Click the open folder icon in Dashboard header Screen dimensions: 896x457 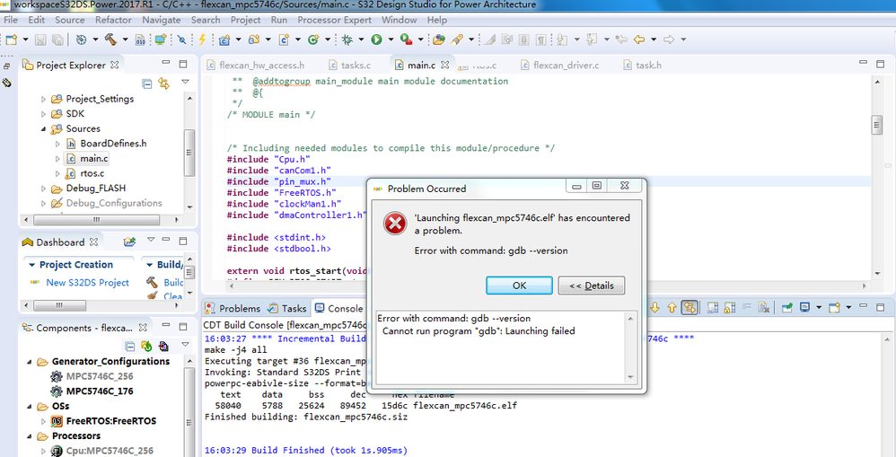(129, 242)
